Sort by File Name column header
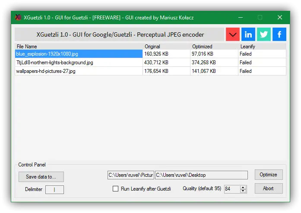 79,47
